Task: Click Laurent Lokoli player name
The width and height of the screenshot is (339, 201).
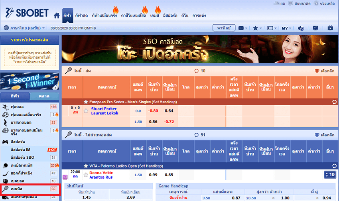Action: 104,113
